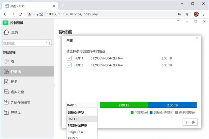Click the browser address bar URL

pos(72,14)
